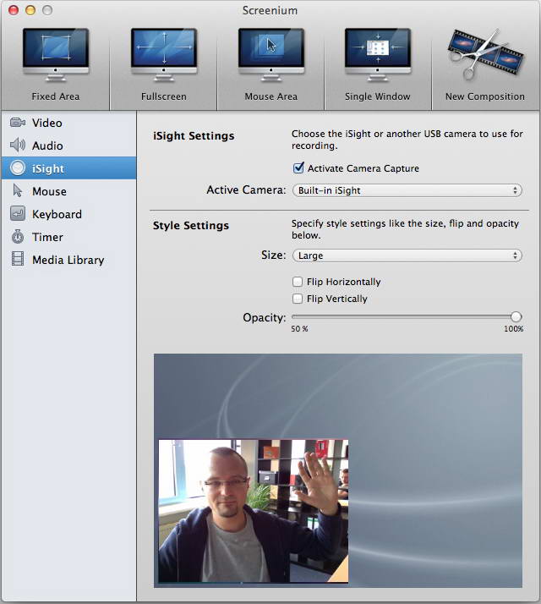Click the Timer stopwatch sidebar icon
Viewport: 541px width, 604px height.
click(18, 237)
